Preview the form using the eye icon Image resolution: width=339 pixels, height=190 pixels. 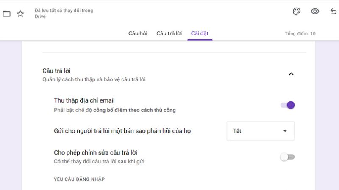pyautogui.click(x=315, y=11)
